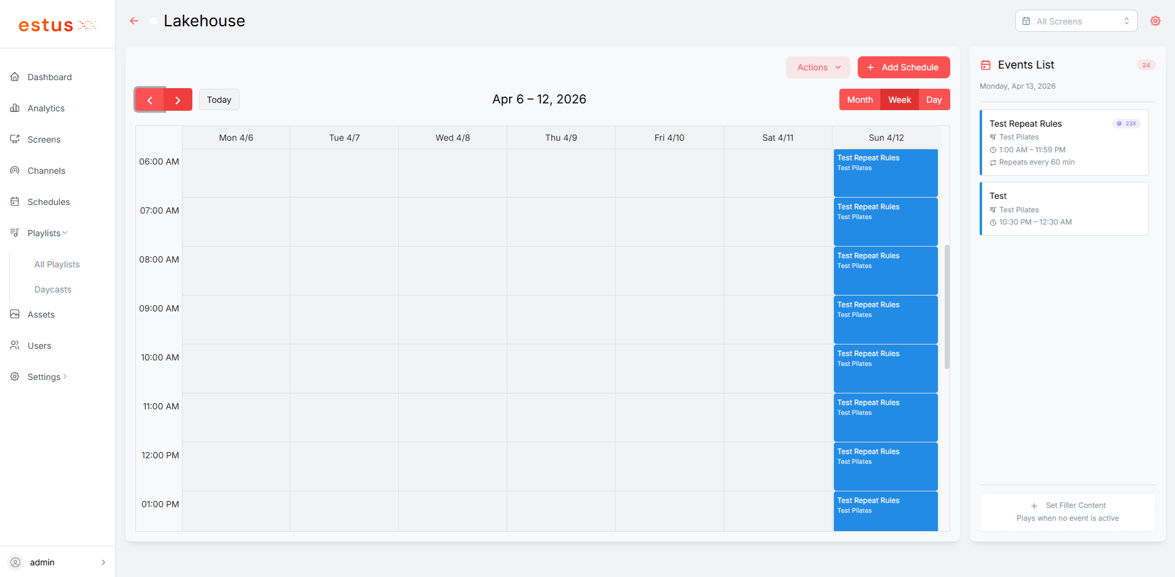This screenshot has height=577, width=1175.
Task: Click Set Filler Content area
Action: 1068,512
